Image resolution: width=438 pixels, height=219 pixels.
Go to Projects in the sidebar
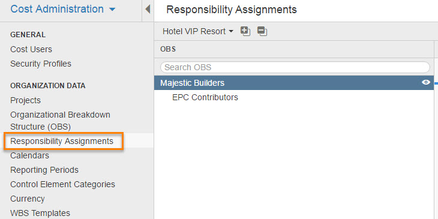tap(25, 101)
